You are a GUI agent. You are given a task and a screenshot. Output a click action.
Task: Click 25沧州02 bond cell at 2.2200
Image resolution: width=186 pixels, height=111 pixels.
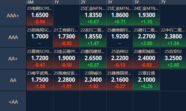pyautogui.click(x=120, y=58)
